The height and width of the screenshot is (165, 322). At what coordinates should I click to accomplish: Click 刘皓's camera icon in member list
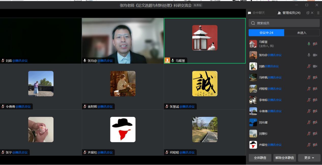[x=315, y=66]
